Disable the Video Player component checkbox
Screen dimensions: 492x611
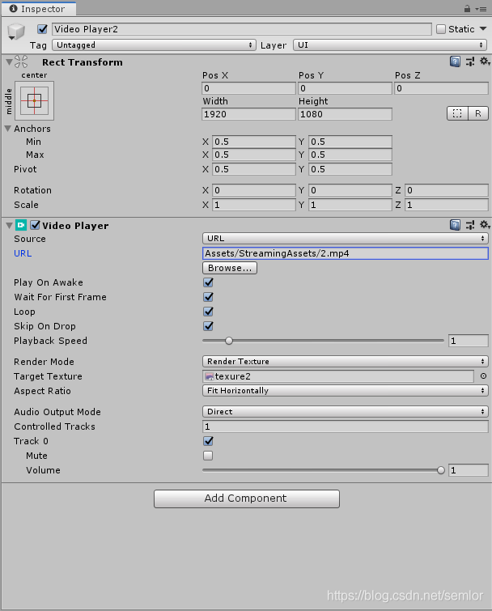(35, 225)
